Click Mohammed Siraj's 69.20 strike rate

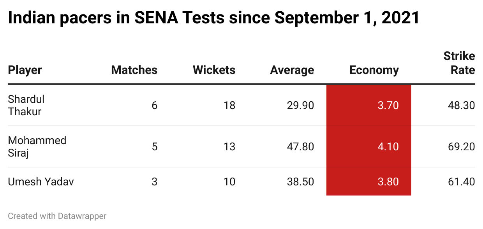(x=461, y=146)
